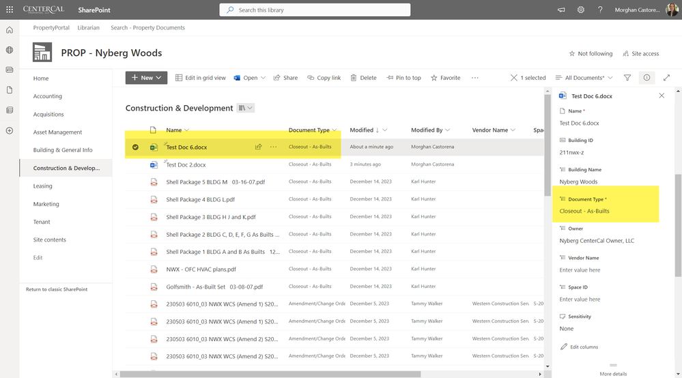
Task: Open My sites globe icon
Action: tap(10, 50)
